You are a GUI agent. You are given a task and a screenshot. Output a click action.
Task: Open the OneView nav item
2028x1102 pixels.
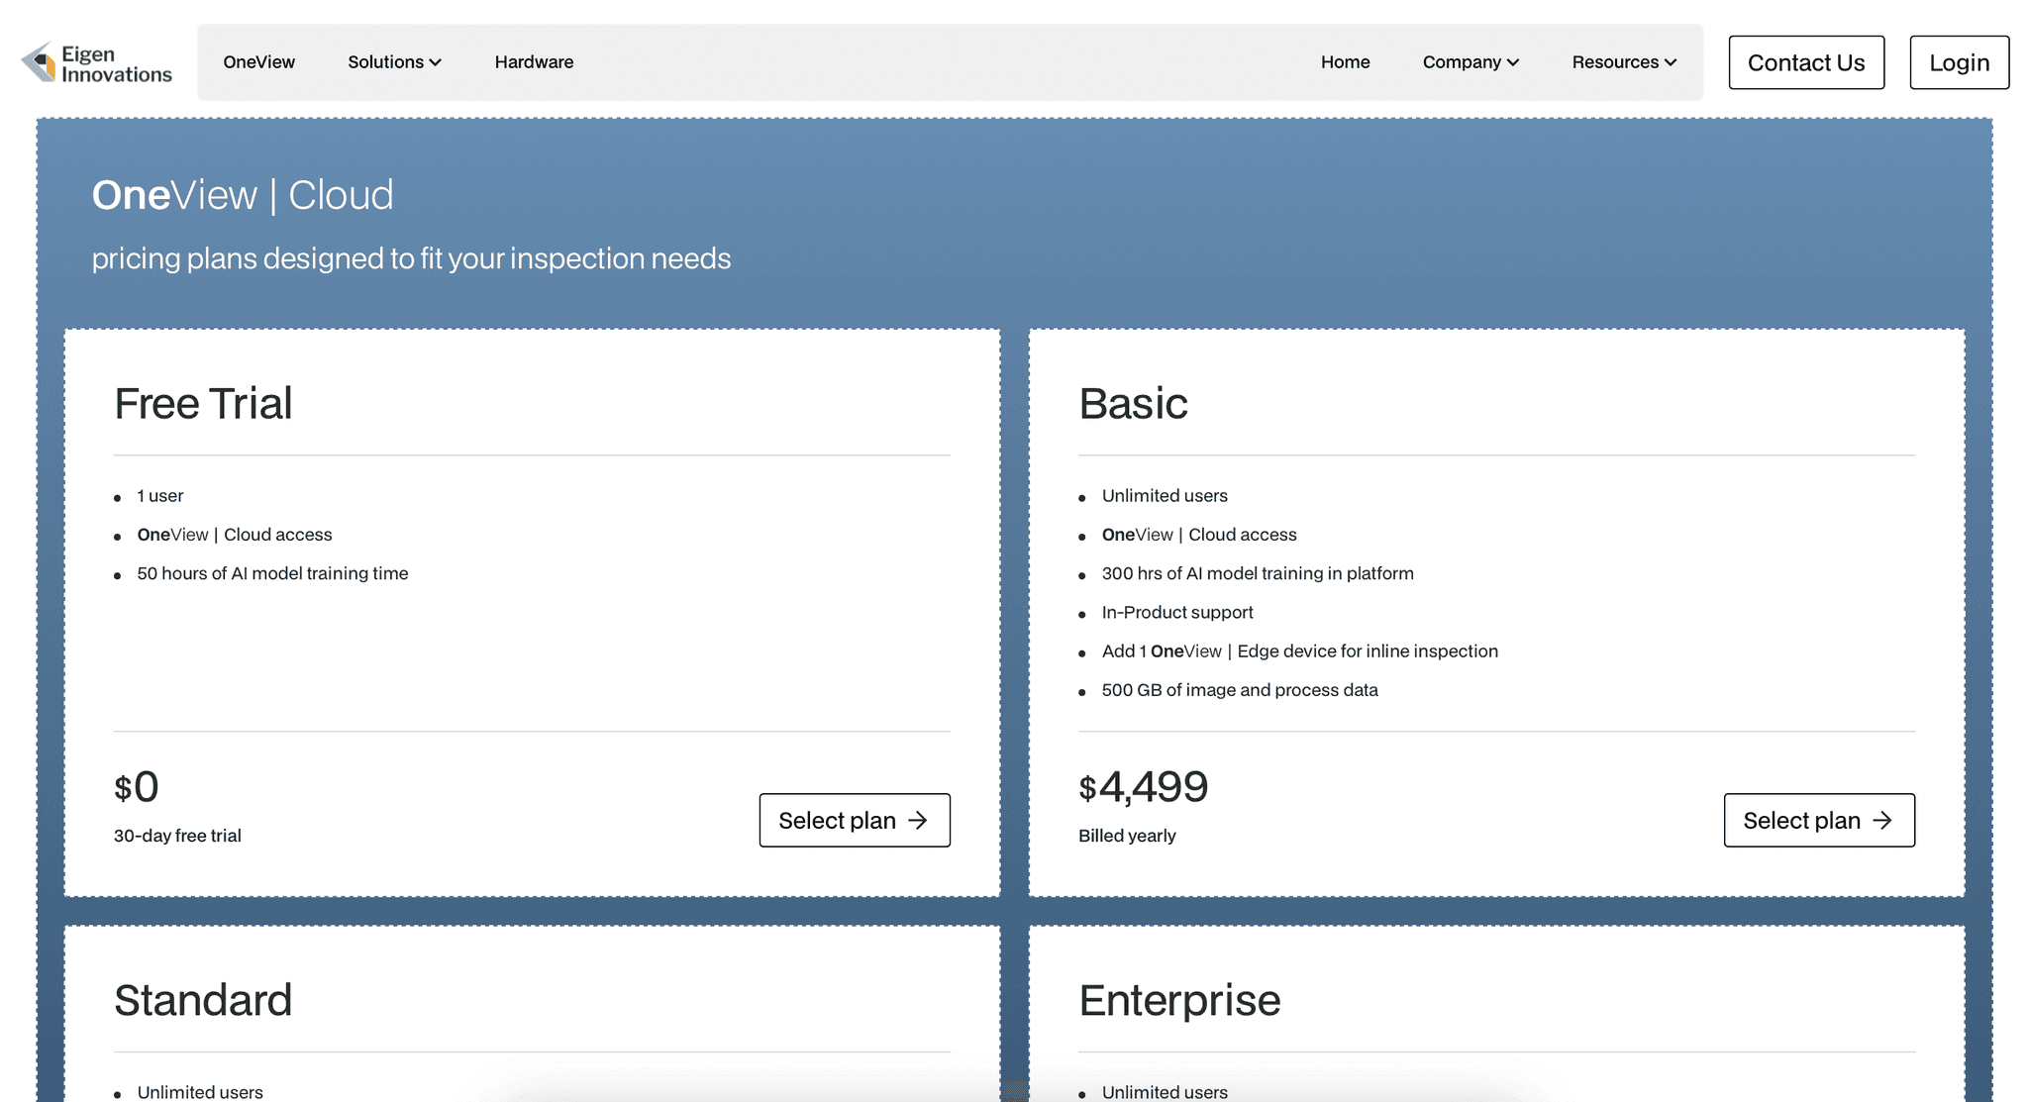(x=258, y=62)
